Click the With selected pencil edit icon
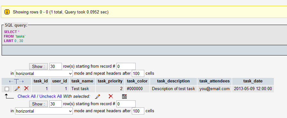The height and width of the screenshot is (118, 287). (97, 97)
